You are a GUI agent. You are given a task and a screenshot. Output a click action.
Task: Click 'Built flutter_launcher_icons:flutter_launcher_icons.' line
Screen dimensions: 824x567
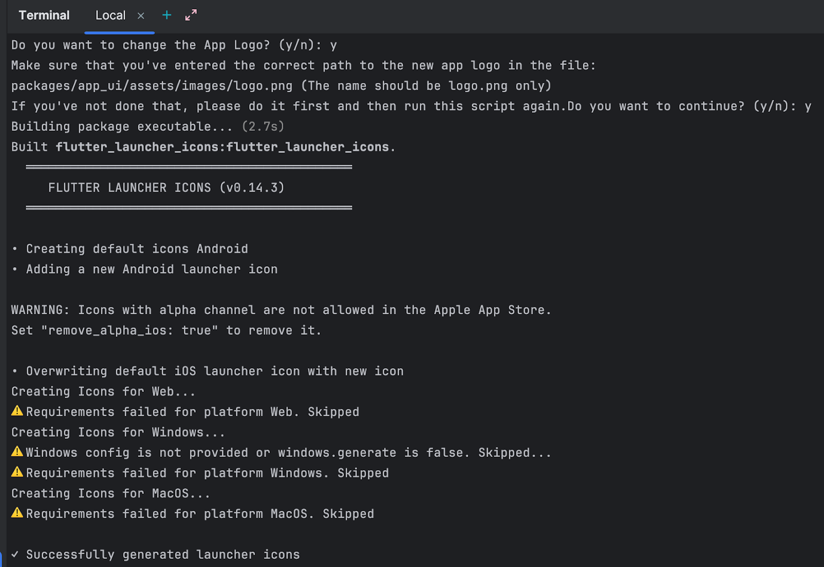point(203,147)
